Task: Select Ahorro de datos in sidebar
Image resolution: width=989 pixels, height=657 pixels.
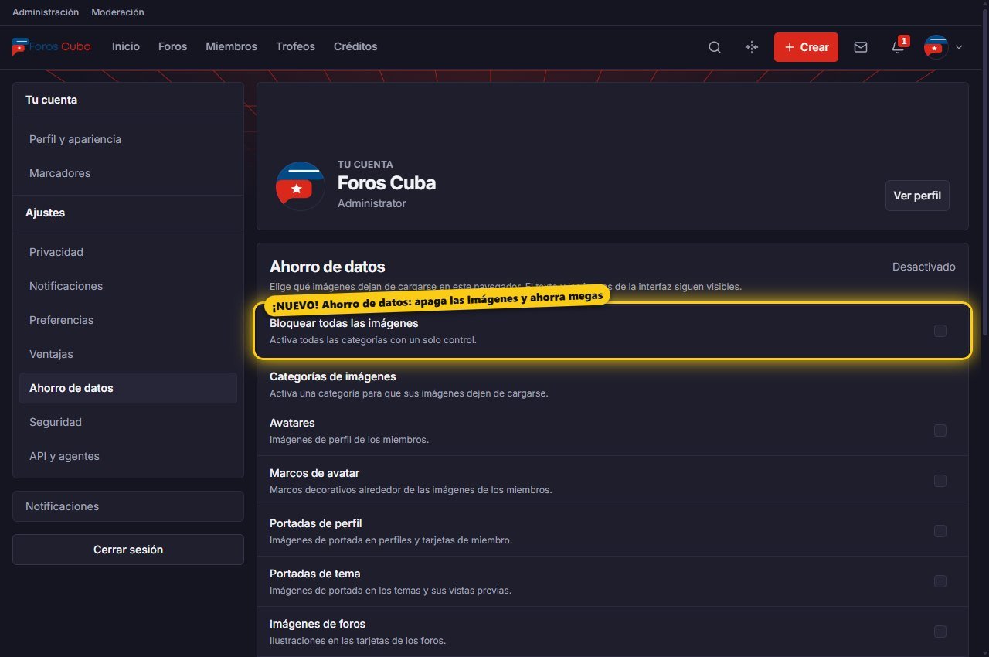Action: click(x=128, y=388)
